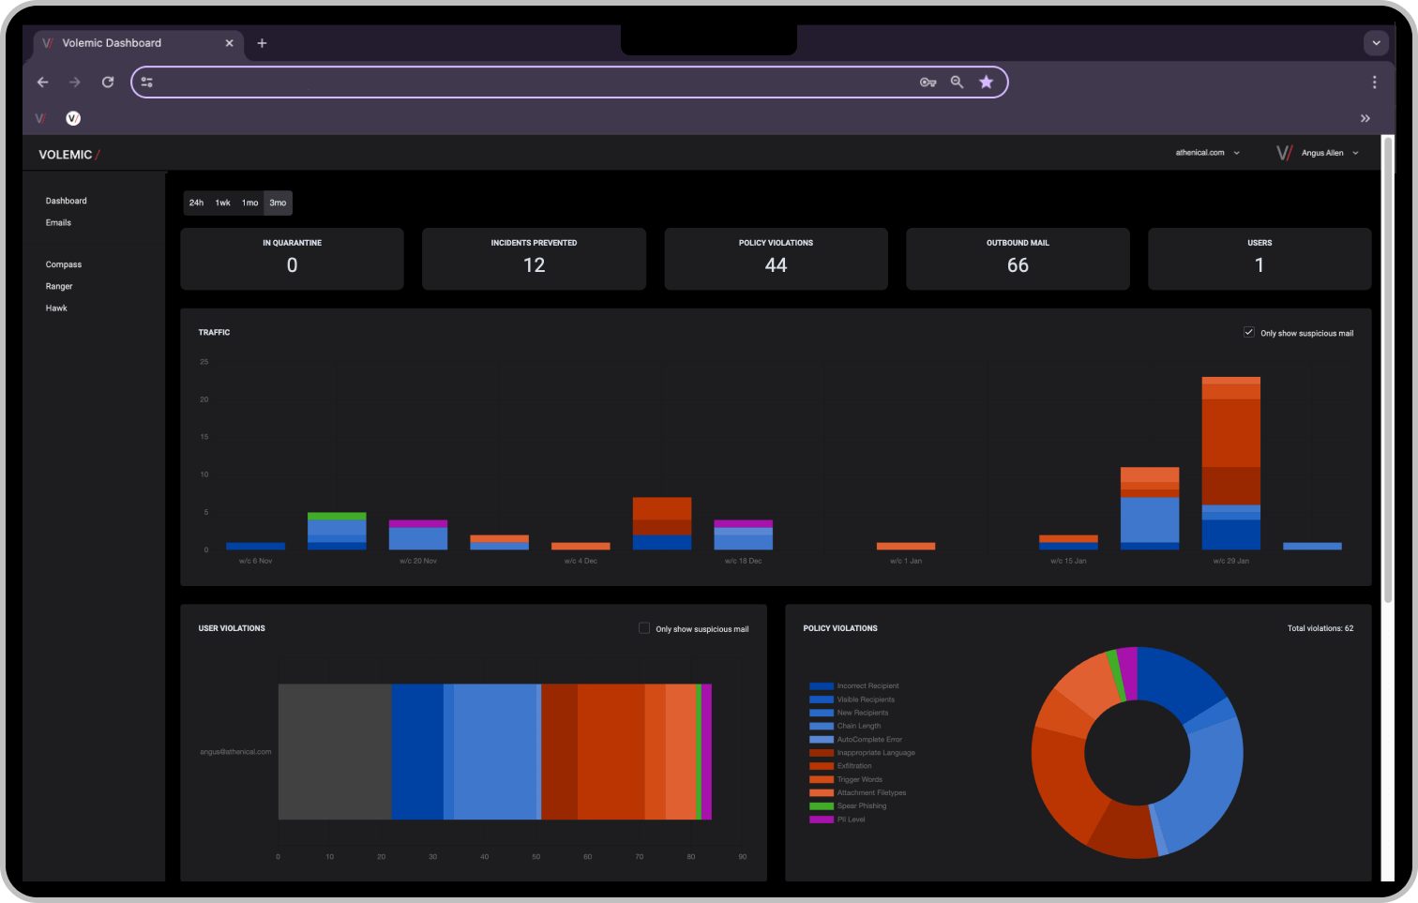This screenshot has width=1418, height=903.
Task: Click the Attachment Filetypes legend swatch
Action: (x=822, y=792)
